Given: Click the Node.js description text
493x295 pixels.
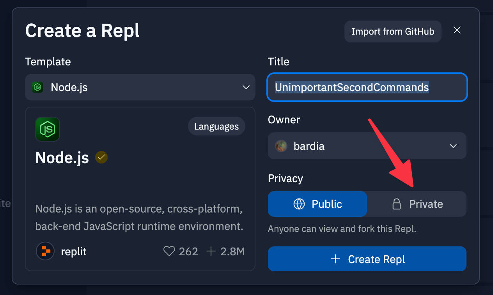Looking at the screenshot, I should coord(139,218).
